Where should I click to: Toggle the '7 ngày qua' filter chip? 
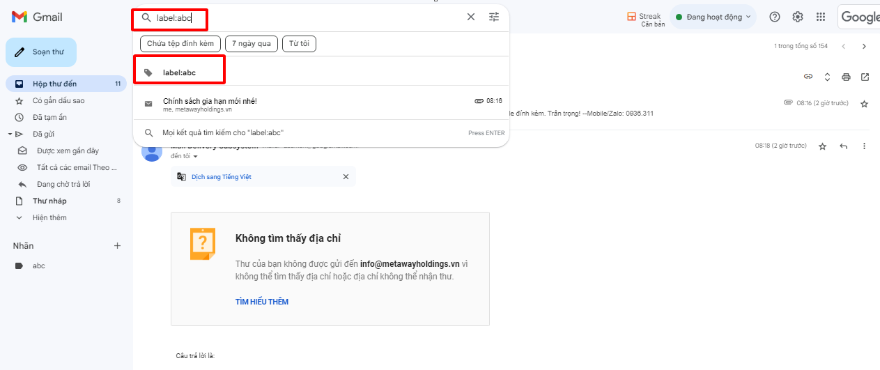(x=252, y=44)
